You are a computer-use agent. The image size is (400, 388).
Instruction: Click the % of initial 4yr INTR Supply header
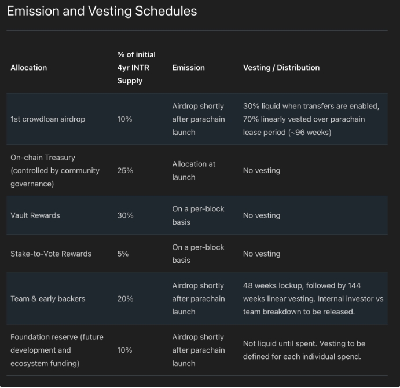point(136,68)
